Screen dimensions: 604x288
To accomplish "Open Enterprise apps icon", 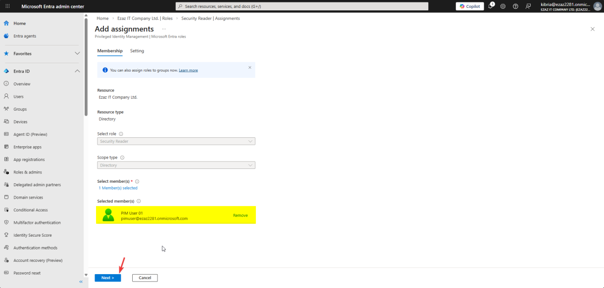I will click(x=6, y=147).
